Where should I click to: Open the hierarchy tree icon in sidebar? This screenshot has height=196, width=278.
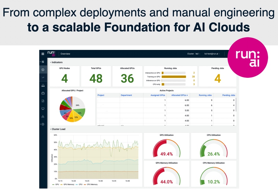click(43, 117)
